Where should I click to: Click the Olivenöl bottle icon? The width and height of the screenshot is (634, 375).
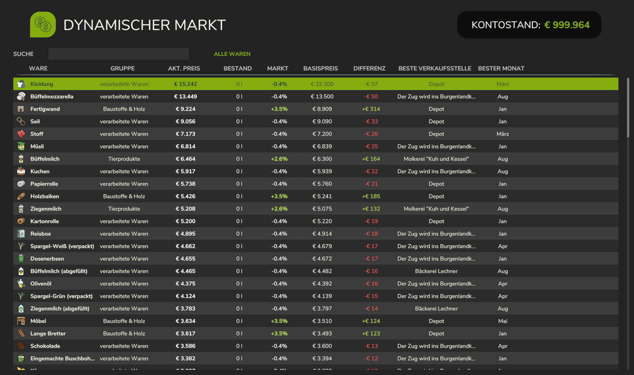(x=21, y=283)
